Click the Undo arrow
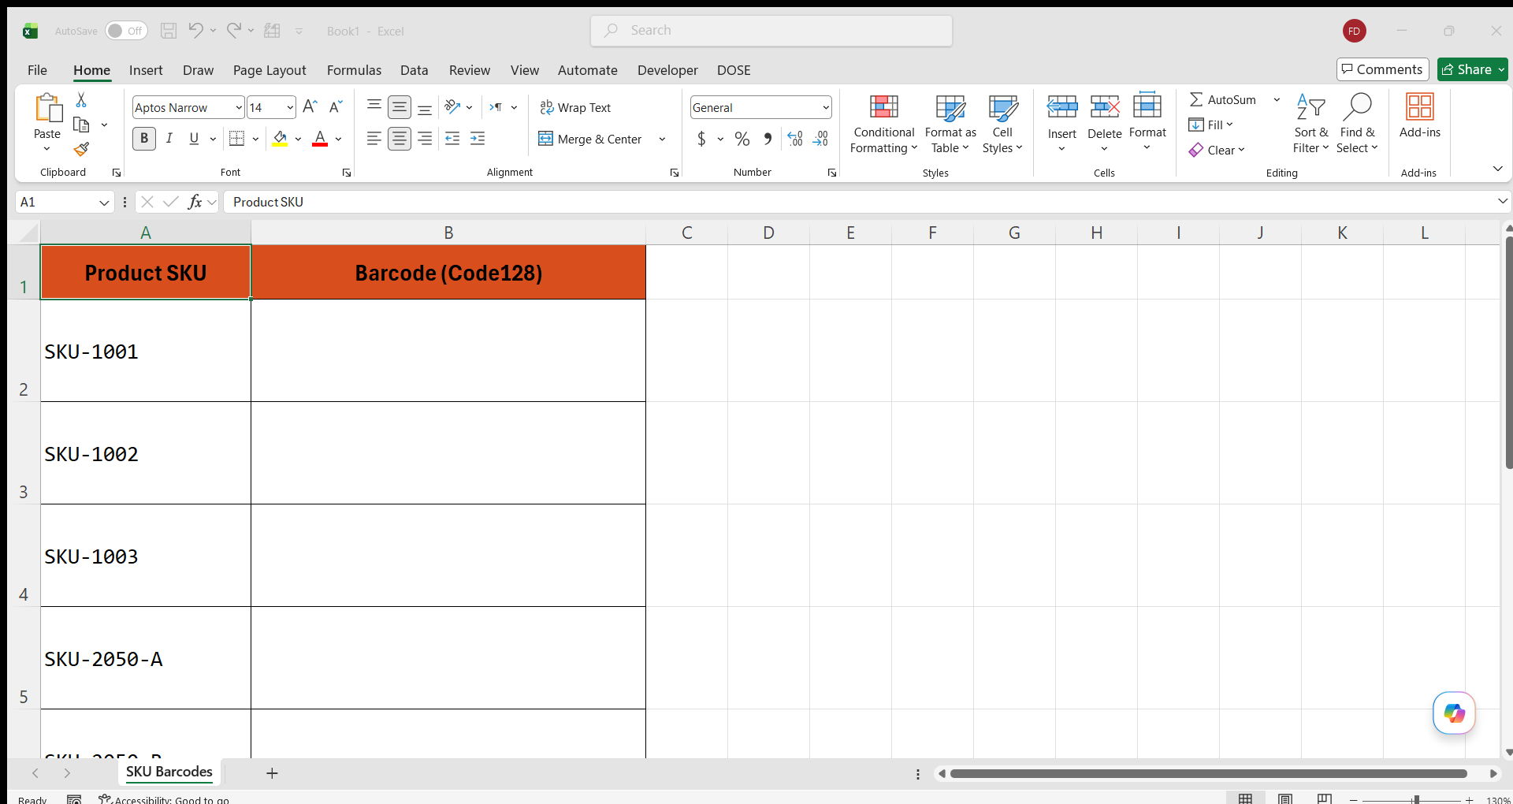Viewport: 1513px width, 804px height. tap(195, 30)
